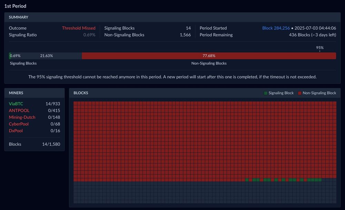Click the 95% threshold marker label
The width and height of the screenshot is (345, 210).
point(320,48)
